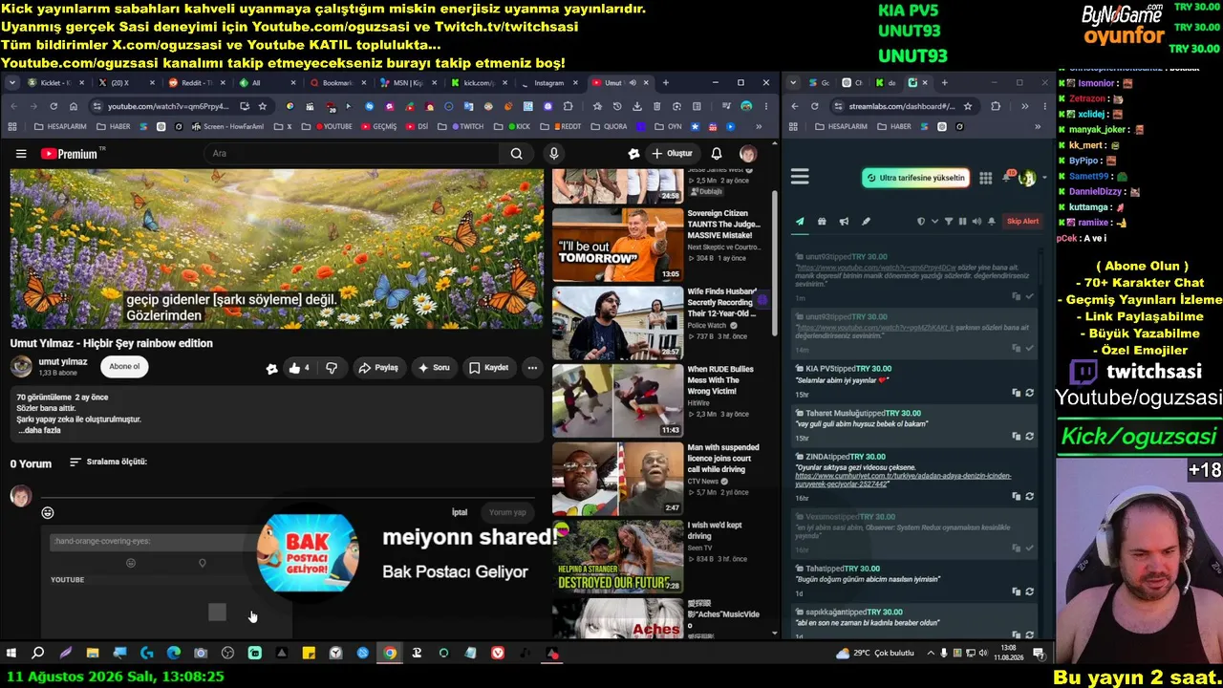Screen dimensions: 1223x688
Task: Open the HESAPLARIM bookmark folder in YouTube window
Action: point(59,127)
